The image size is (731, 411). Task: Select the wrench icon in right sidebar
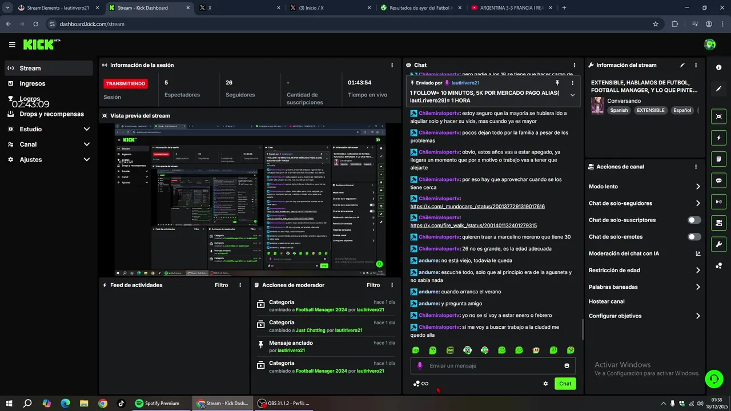pyautogui.click(x=718, y=244)
